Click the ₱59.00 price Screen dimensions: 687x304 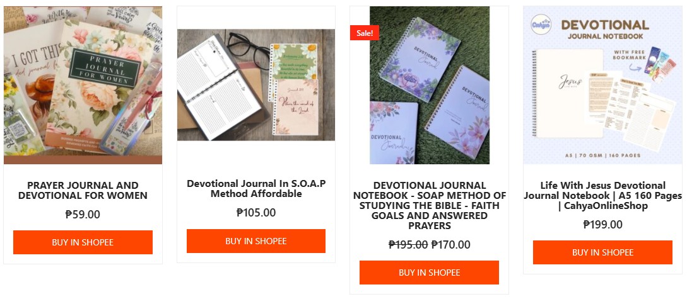click(83, 215)
